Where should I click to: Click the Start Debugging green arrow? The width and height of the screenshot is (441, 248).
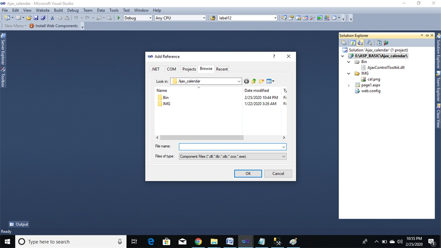pos(119,18)
